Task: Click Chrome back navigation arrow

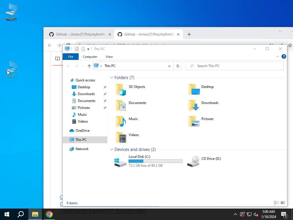Action: (50, 45)
